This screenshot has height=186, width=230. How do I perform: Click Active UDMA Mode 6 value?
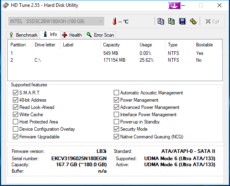pos(180,165)
